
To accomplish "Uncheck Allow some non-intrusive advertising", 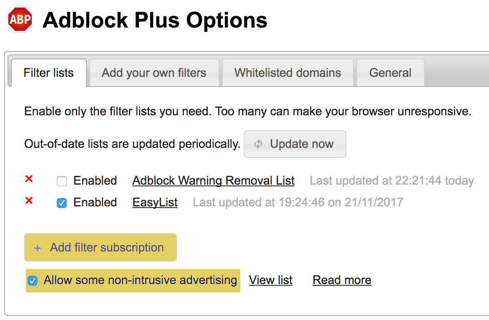I will (33, 280).
